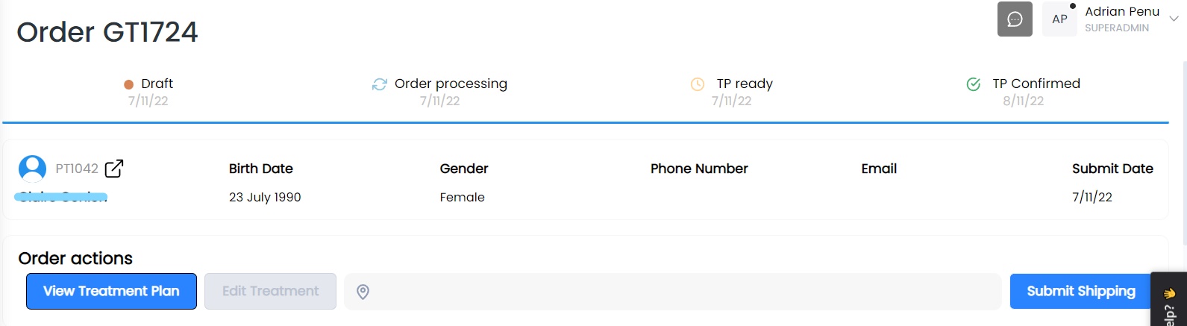The height and width of the screenshot is (326, 1187).
Task: Click the TP Confirmed checkmark icon
Action: 974,84
